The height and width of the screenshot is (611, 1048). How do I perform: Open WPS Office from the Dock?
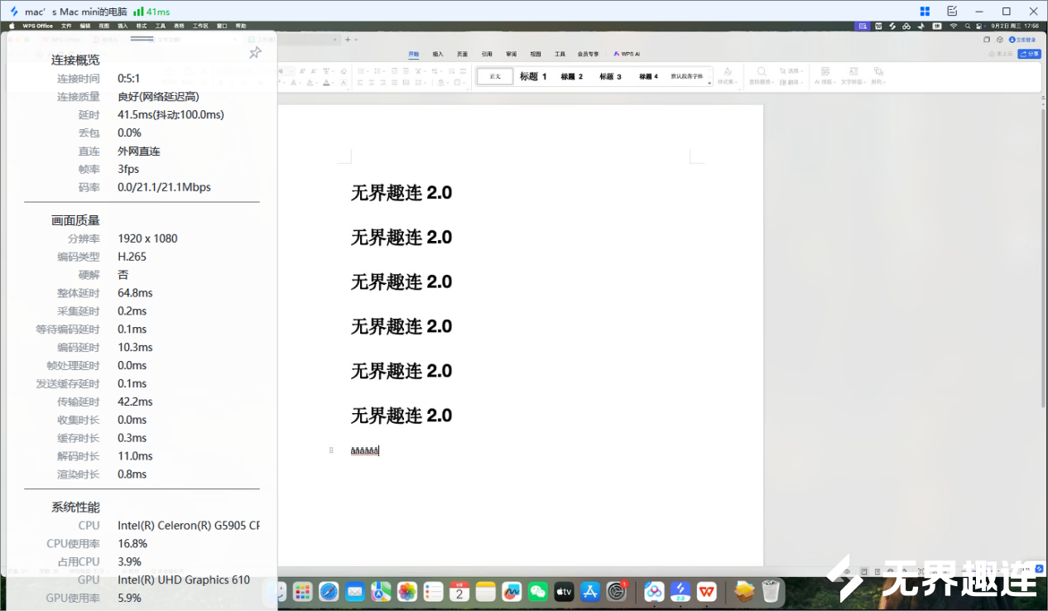[x=706, y=591]
